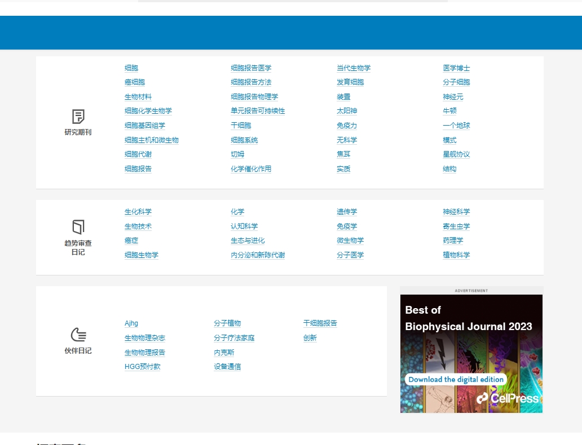Screen dimensions: 582x445
Task: Open 认知科学 link
Action: [x=244, y=226]
